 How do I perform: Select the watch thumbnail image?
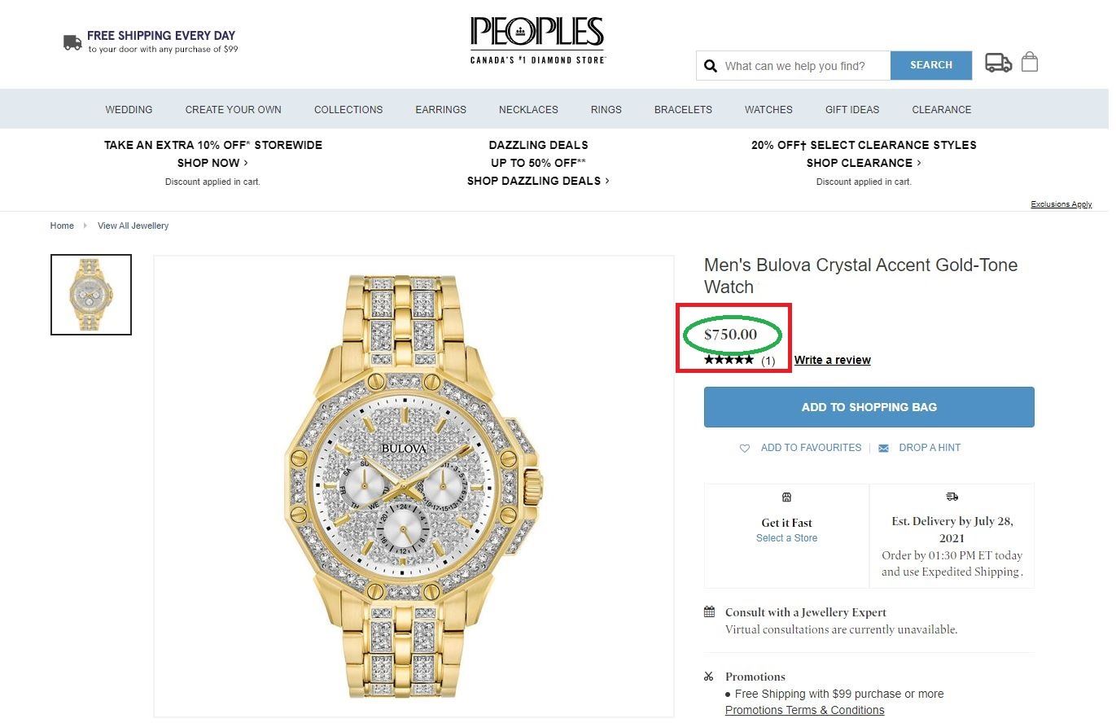tap(91, 295)
